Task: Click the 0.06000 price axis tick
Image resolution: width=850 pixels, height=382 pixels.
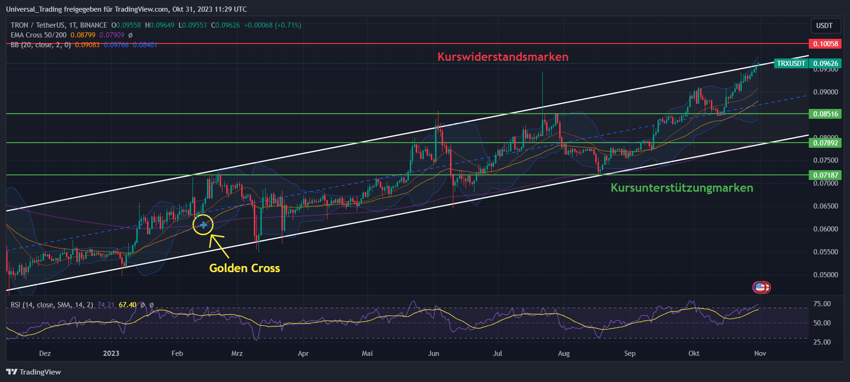Action: (x=826, y=229)
